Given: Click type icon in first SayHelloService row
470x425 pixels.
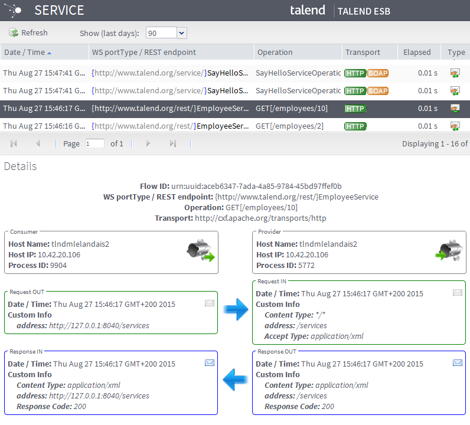Looking at the screenshot, I should (455, 73).
